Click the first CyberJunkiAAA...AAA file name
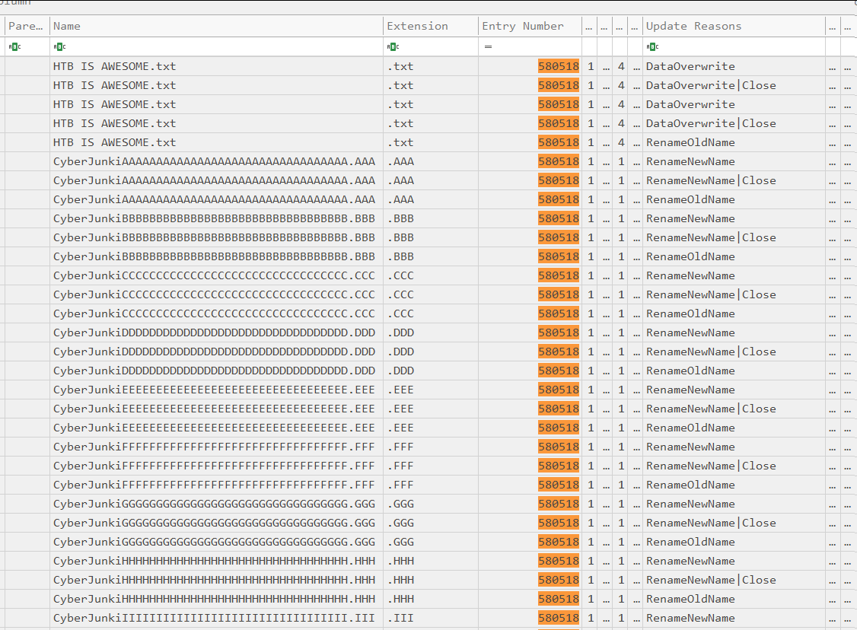The height and width of the screenshot is (630, 857). [x=214, y=161]
